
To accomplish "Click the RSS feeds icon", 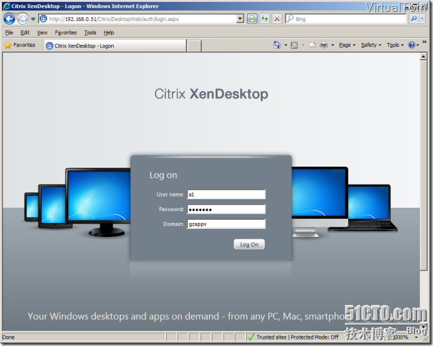I will click(294, 45).
